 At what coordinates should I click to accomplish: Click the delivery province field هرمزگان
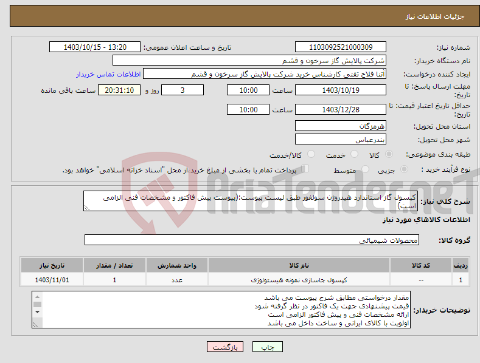pyautogui.click(x=341, y=126)
